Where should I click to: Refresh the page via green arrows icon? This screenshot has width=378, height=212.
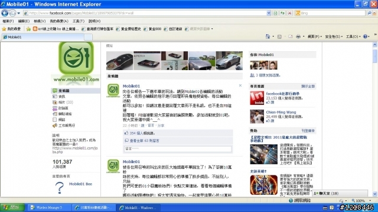[282, 13]
